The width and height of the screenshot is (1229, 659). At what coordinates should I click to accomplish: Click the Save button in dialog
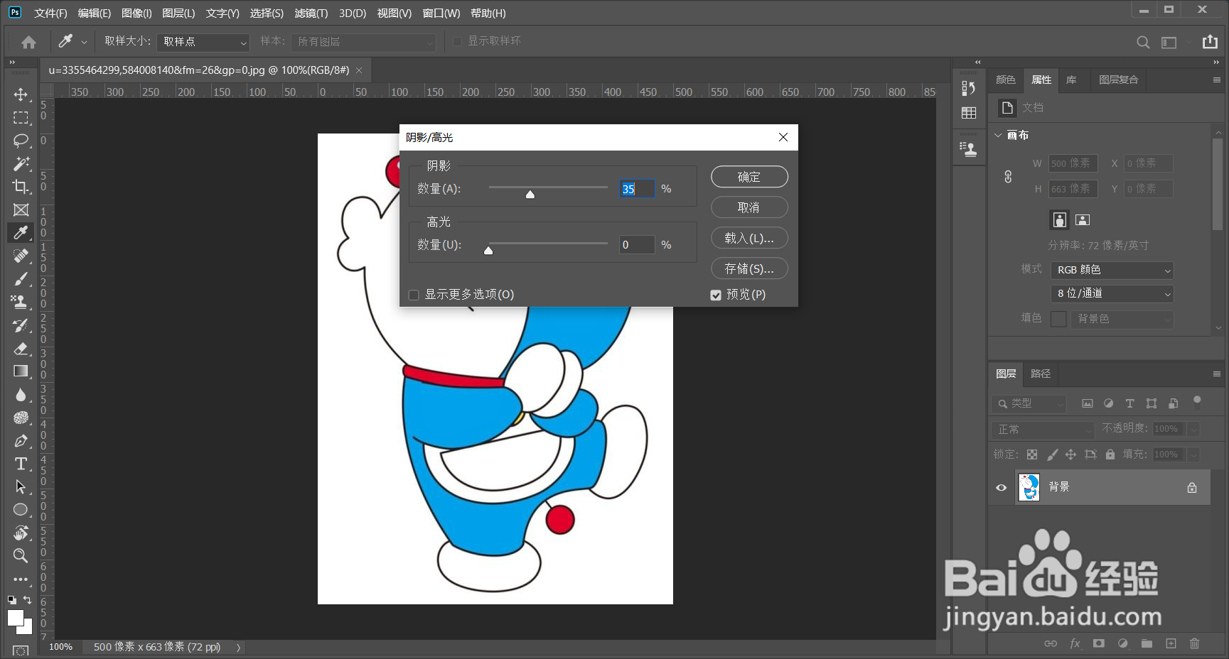[x=749, y=268]
